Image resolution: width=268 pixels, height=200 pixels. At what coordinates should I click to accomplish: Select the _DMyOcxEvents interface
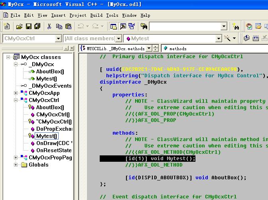tap(50, 86)
